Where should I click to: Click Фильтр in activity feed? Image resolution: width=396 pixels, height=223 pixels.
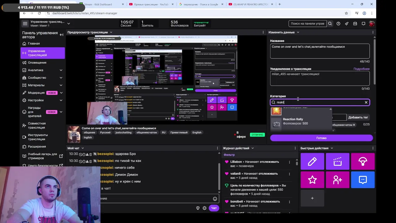[x=229, y=155]
